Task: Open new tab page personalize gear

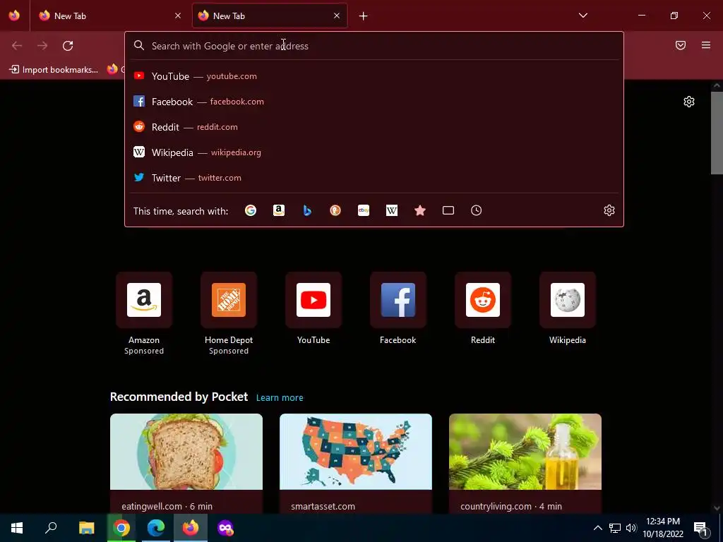Action: pyautogui.click(x=689, y=102)
